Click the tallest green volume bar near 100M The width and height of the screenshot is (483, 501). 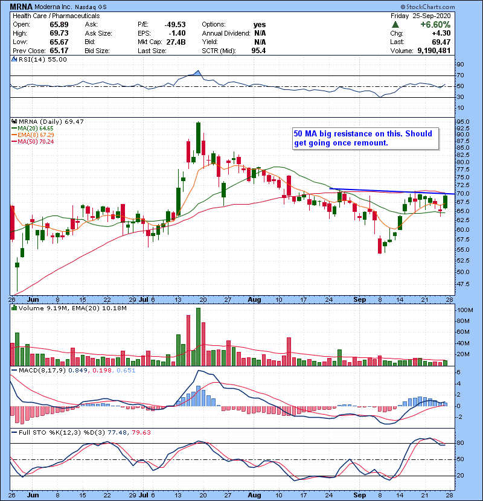[198, 337]
